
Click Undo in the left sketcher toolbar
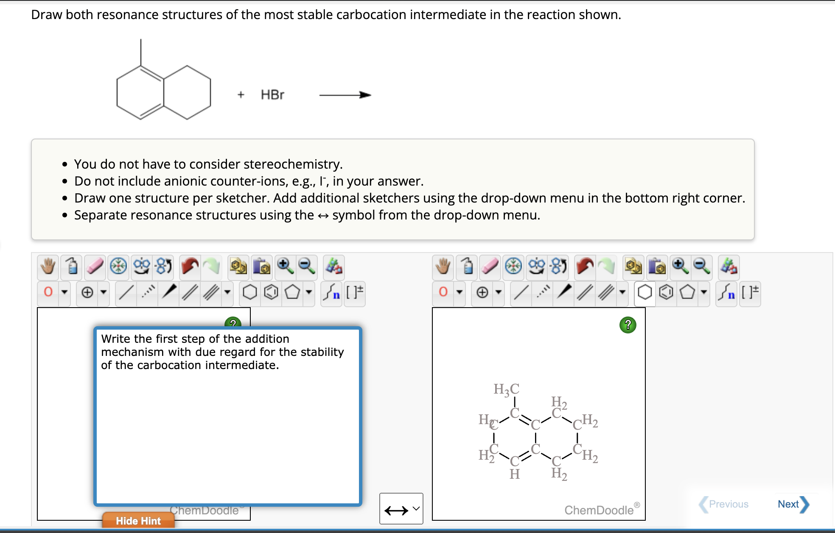[x=190, y=267]
